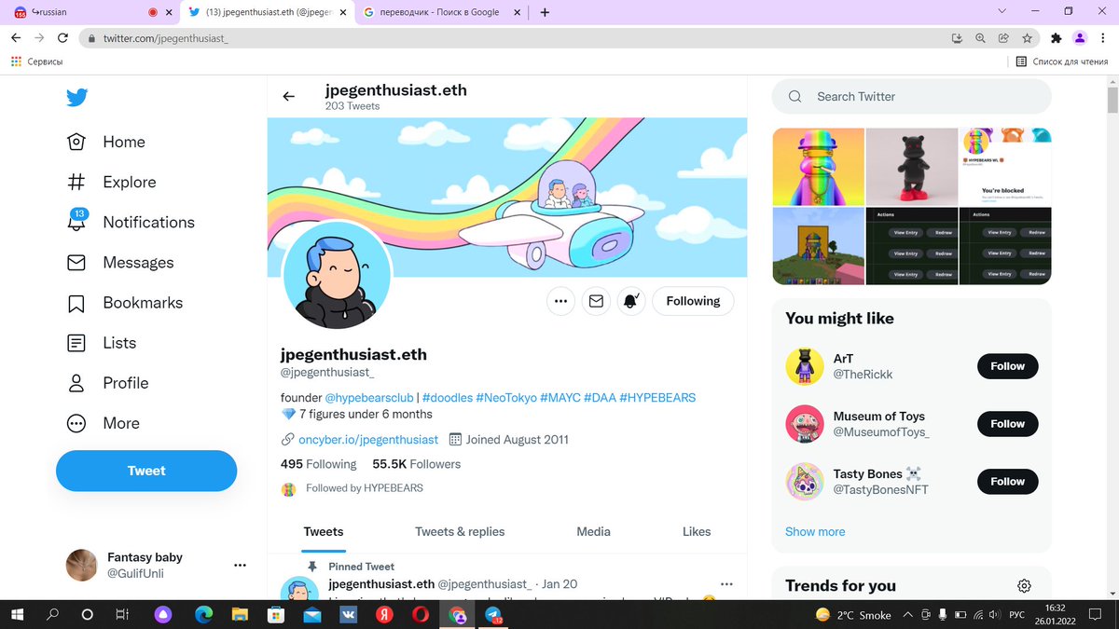Click the ArT profile avatar

804,366
